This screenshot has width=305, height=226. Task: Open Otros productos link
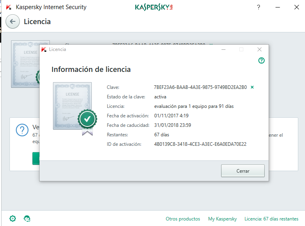pos(183,219)
